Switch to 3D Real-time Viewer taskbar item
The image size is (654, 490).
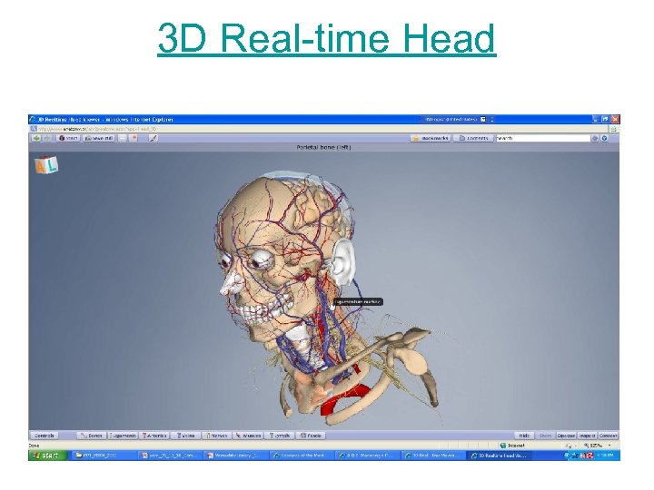(x=434, y=456)
